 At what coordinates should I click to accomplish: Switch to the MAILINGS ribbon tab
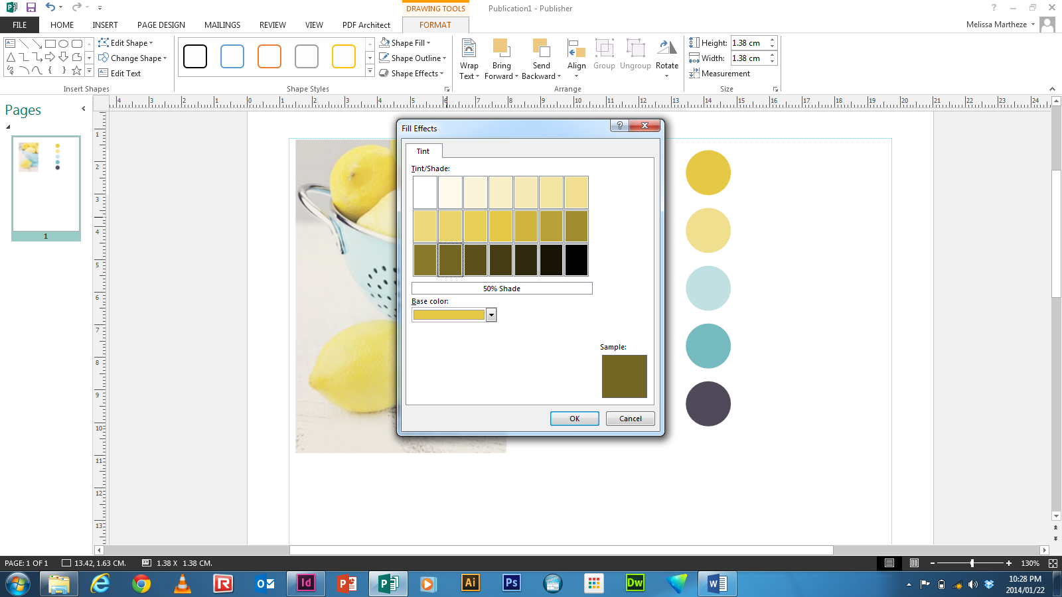(222, 25)
